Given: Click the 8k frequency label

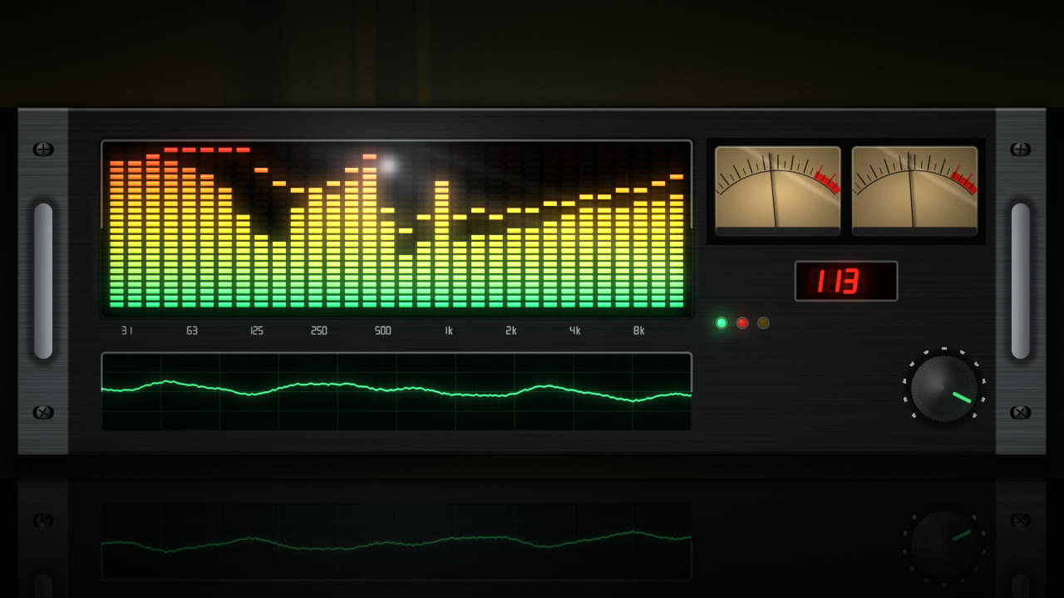Looking at the screenshot, I should coord(638,331).
